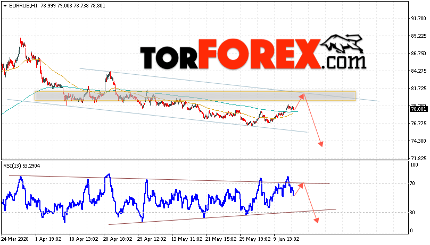The height and width of the screenshot is (245, 430).
Task: Click the OHLC values 78.999 79.008 78.738 78.801
Action: (x=73, y=6)
